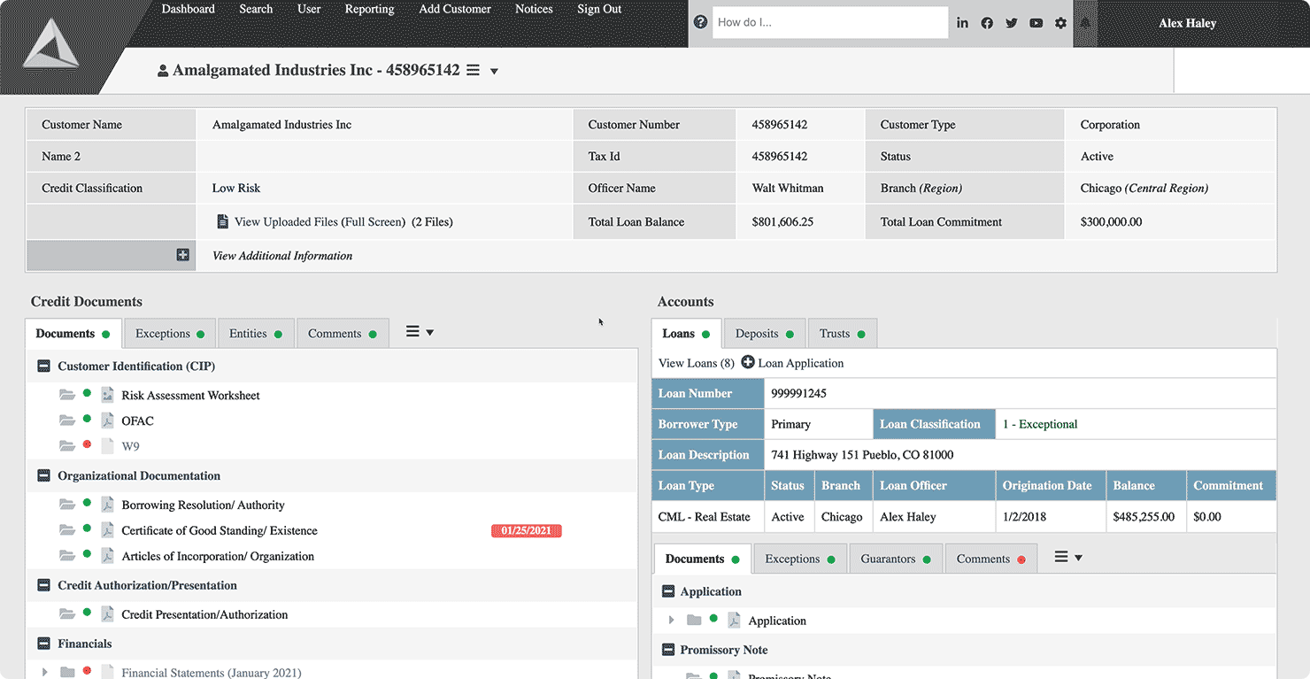Open dropdown arrow beside customer name heading
The image size is (1310, 679).
click(x=494, y=72)
